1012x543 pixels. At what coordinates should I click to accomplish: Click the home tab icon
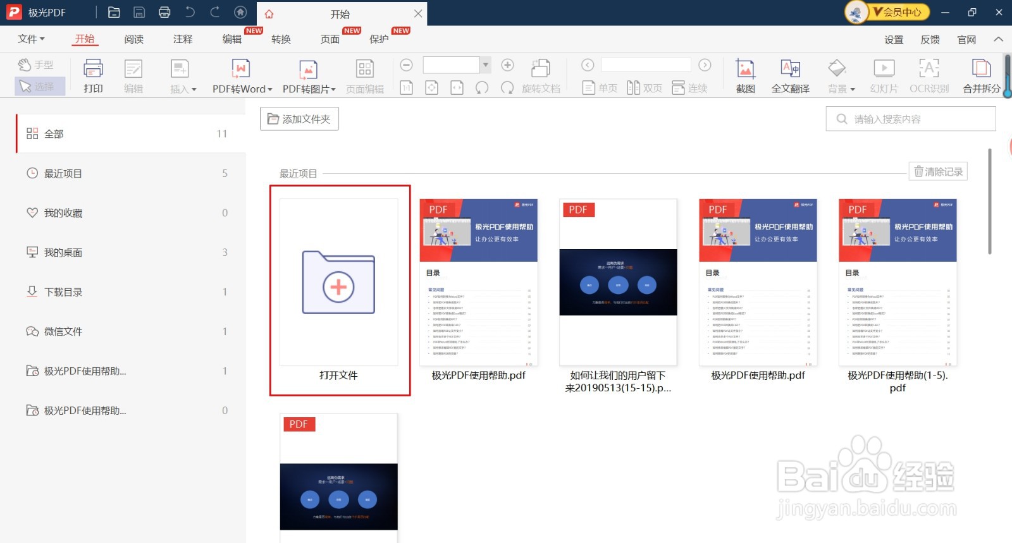(269, 14)
